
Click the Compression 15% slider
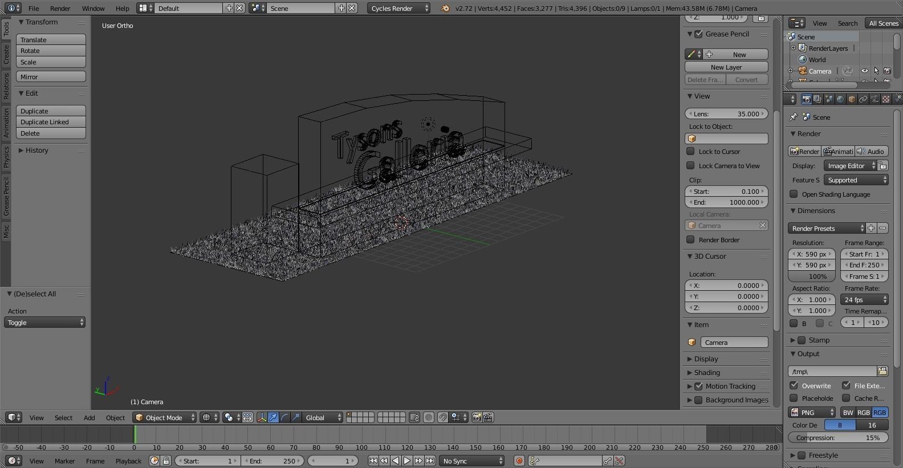[838, 437]
